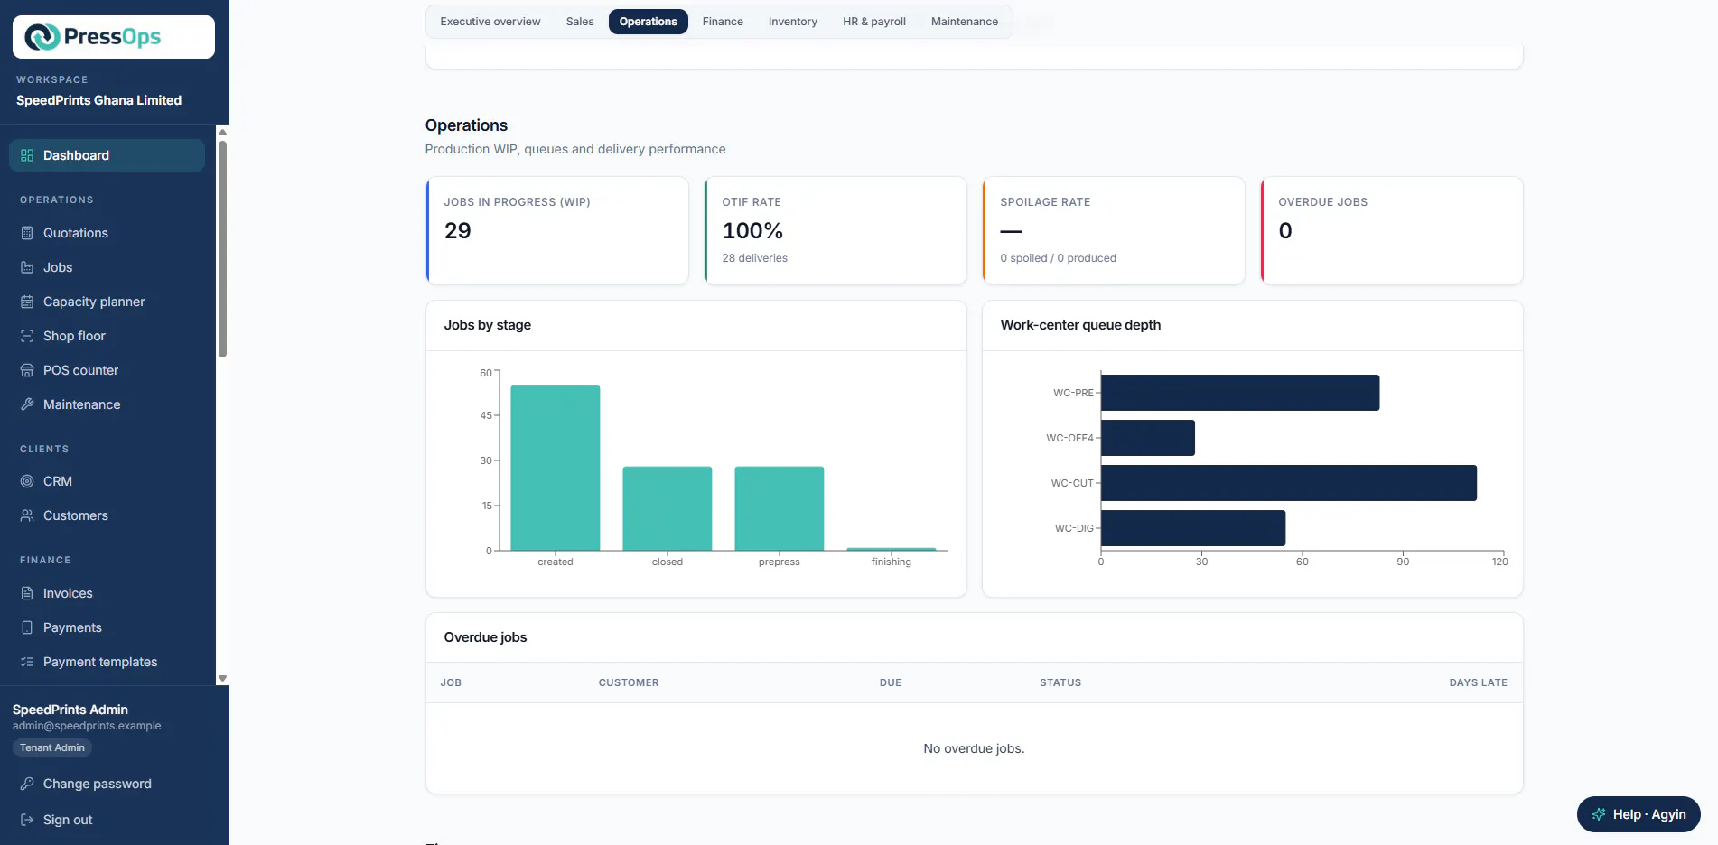Click the Sign out arrow icon
Image resolution: width=1718 pixels, height=845 pixels.
pyautogui.click(x=27, y=820)
